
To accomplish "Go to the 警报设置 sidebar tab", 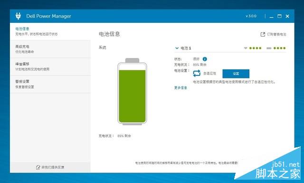I will tap(50, 84).
